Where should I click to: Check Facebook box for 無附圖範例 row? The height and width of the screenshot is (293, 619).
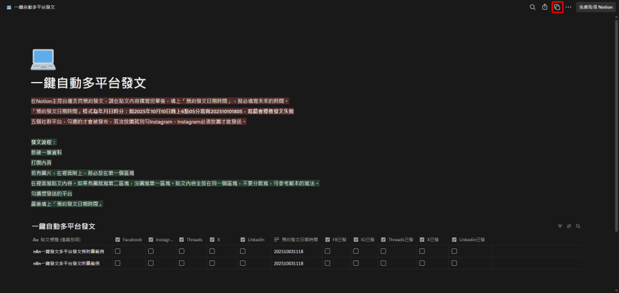click(118, 251)
